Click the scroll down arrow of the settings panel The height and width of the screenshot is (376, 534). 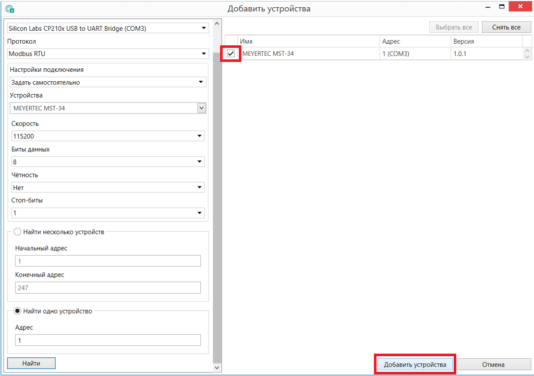[217, 368]
